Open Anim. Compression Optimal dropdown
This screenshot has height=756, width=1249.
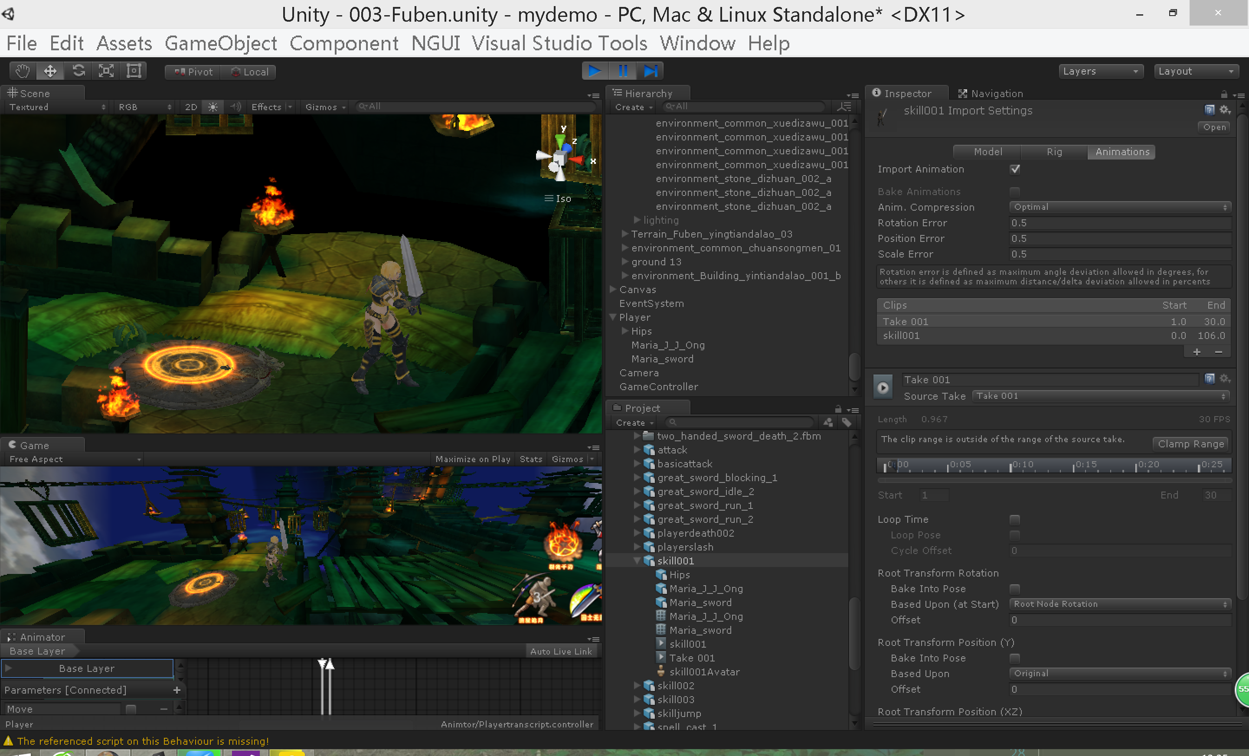point(1120,207)
